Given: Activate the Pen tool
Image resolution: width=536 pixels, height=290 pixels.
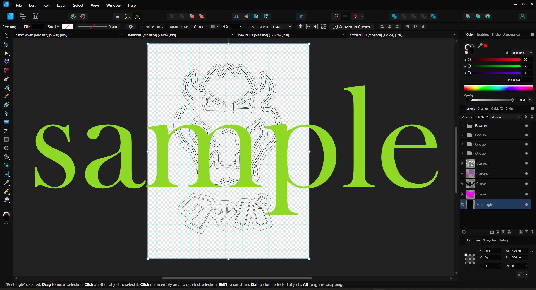Looking at the screenshot, I should pos(6,79).
